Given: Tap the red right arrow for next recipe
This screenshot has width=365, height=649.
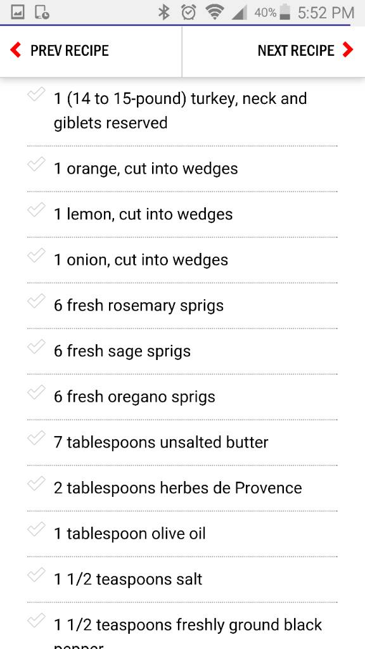Looking at the screenshot, I should (348, 50).
